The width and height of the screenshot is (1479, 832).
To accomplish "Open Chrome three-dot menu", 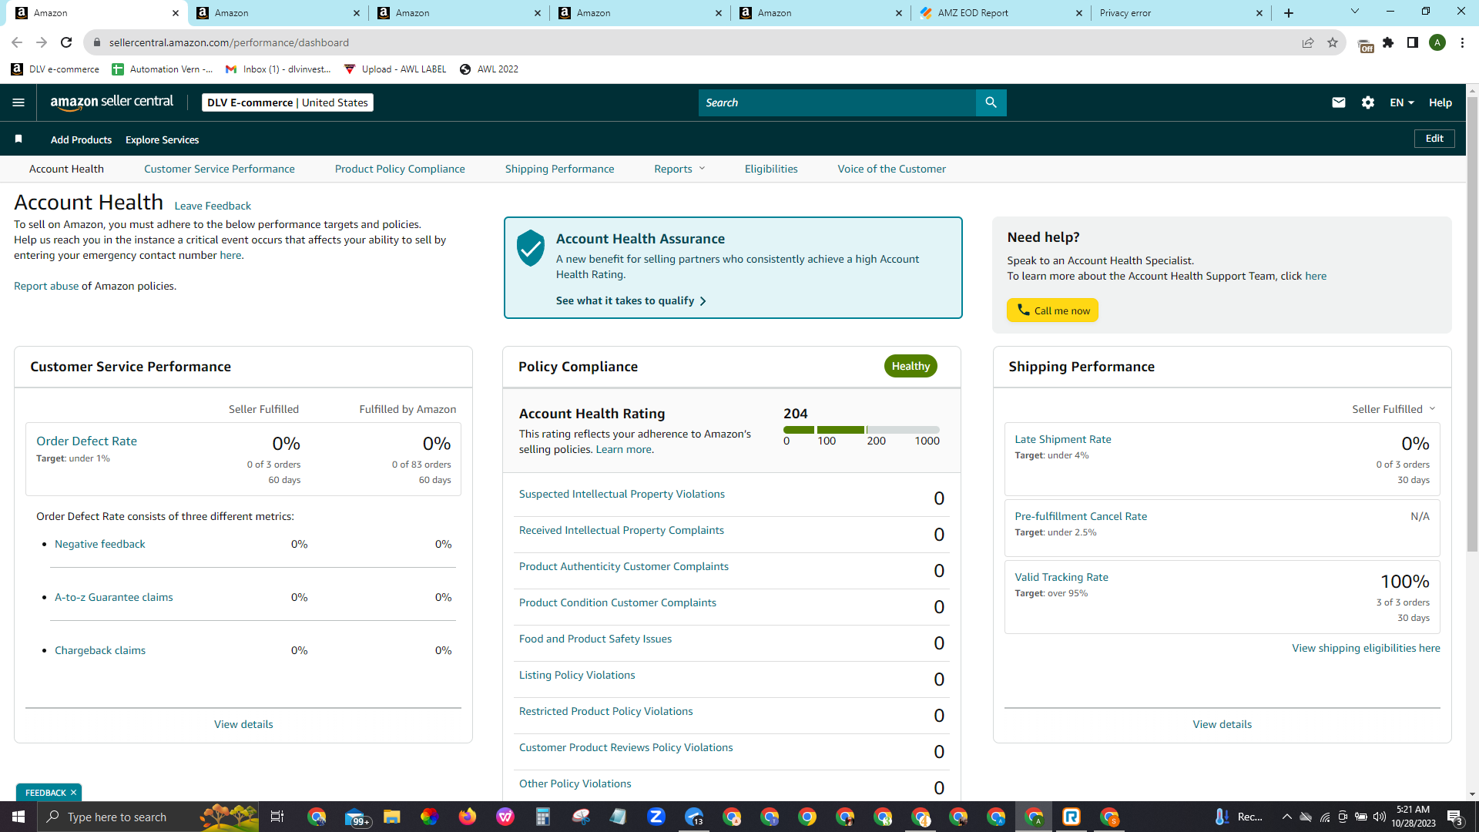I will pyautogui.click(x=1462, y=42).
